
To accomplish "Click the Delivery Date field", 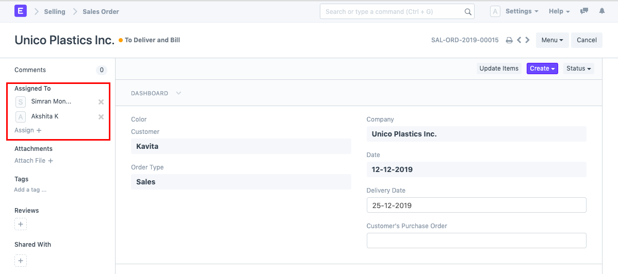I will click(x=476, y=205).
